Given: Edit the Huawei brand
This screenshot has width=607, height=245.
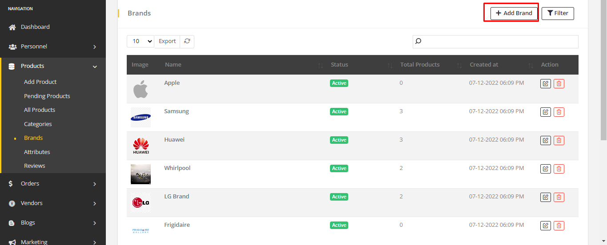Looking at the screenshot, I should [x=546, y=140].
